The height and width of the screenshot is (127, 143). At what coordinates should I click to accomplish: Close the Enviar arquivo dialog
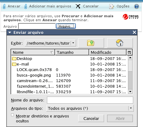[x=134, y=32]
